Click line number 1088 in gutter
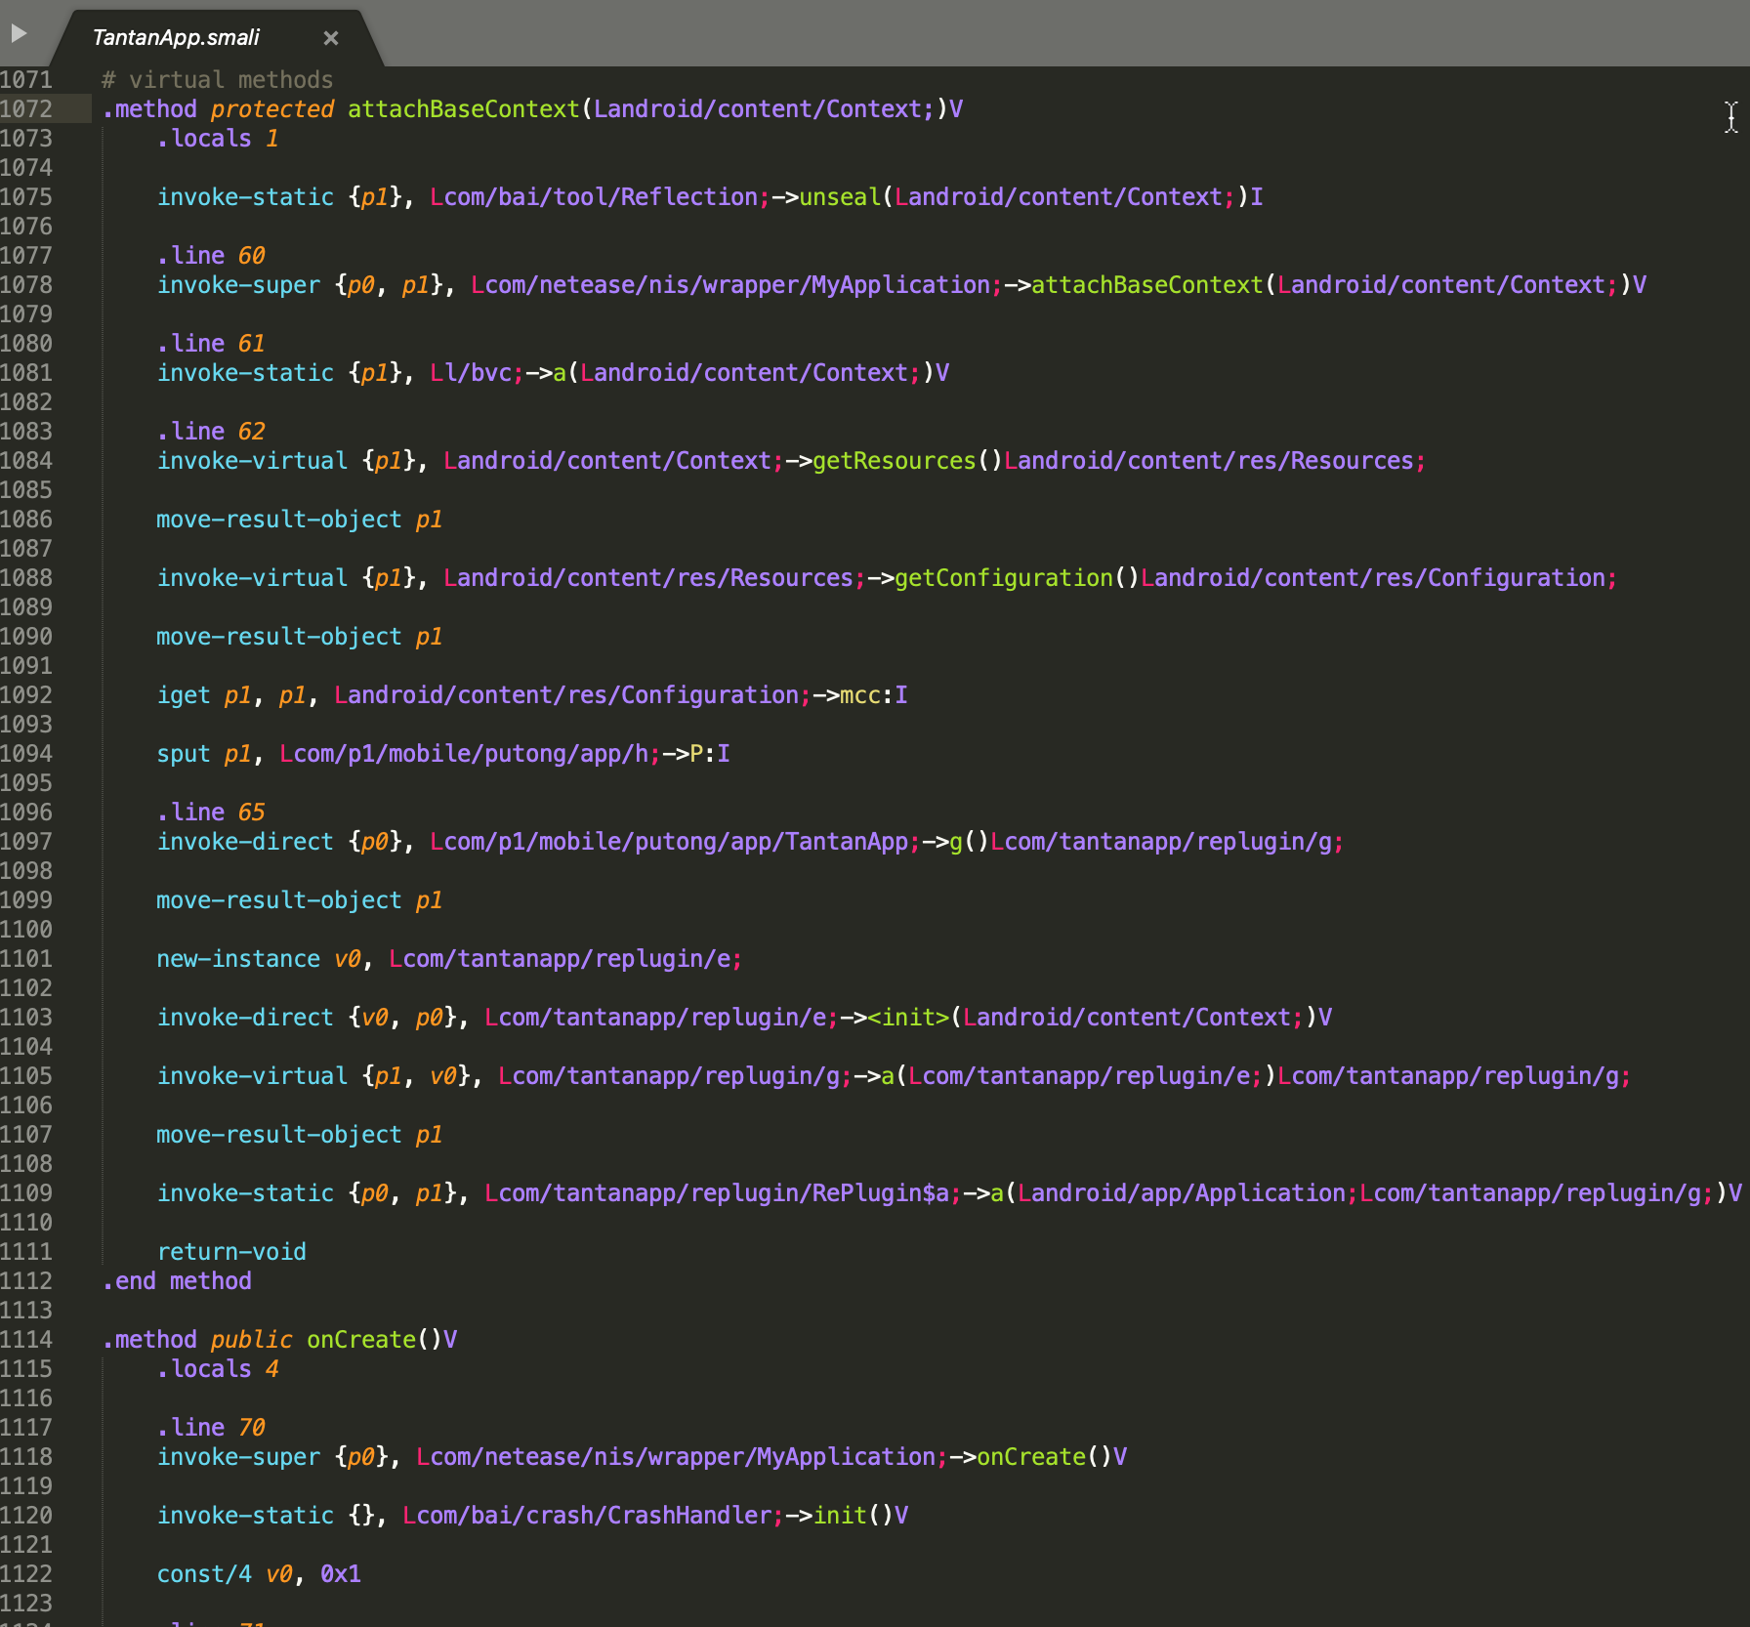The image size is (1750, 1627). click(x=26, y=577)
